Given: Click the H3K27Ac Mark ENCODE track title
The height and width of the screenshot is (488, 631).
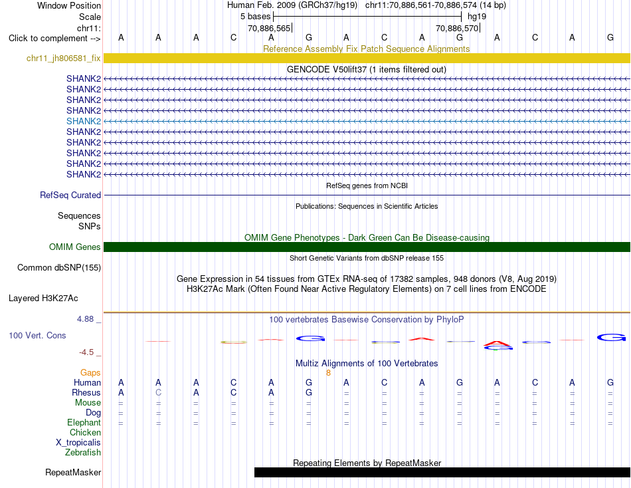Looking at the screenshot, I should (366, 289).
